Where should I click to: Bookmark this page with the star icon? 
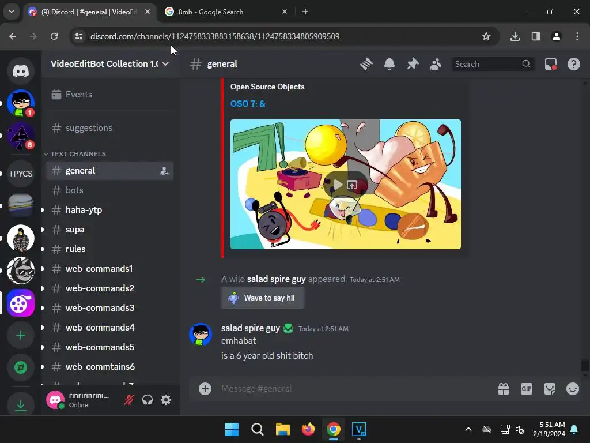click(x=486, y=36)
